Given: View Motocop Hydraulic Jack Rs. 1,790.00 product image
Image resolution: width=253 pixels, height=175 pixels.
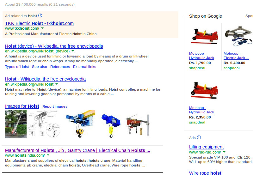Looking at the screenshot, I should point(205,36).
